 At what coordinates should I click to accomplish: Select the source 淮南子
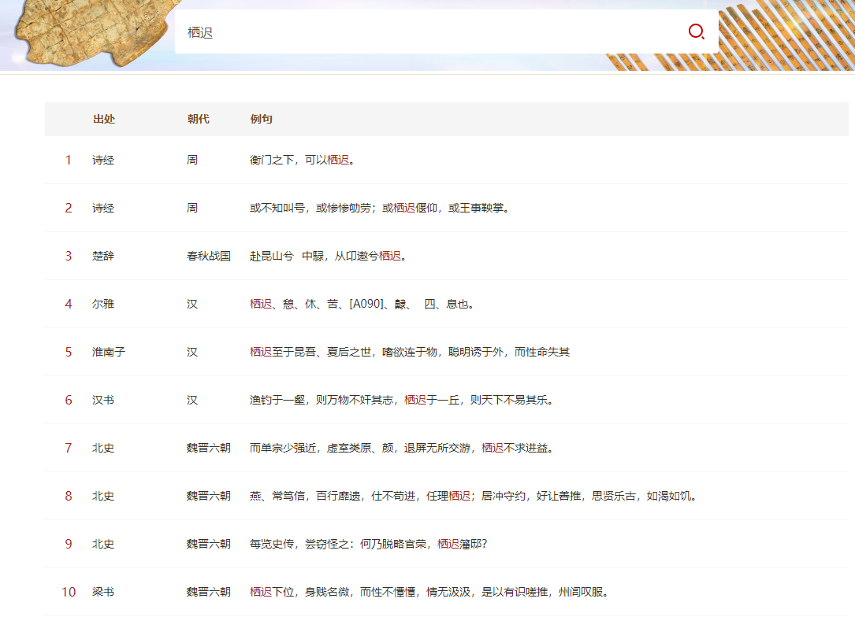[109, 352]
